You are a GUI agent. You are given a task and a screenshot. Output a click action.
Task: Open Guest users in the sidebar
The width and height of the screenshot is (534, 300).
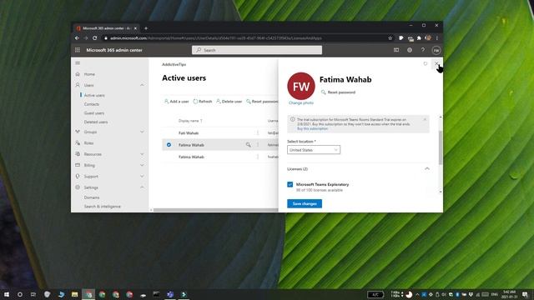[94, 113]
